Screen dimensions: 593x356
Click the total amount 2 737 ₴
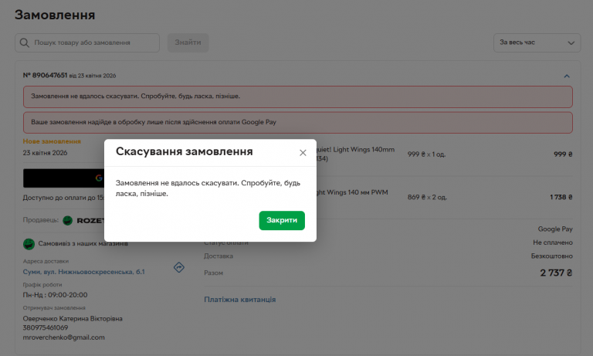point(556,273)
